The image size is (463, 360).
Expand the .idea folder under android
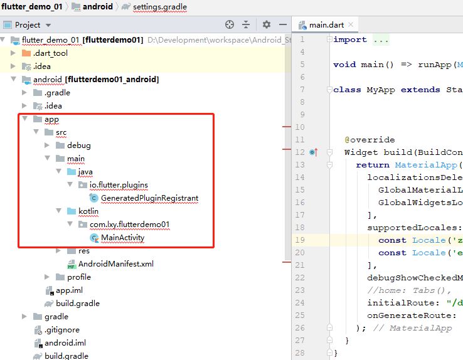pos(24,105)
